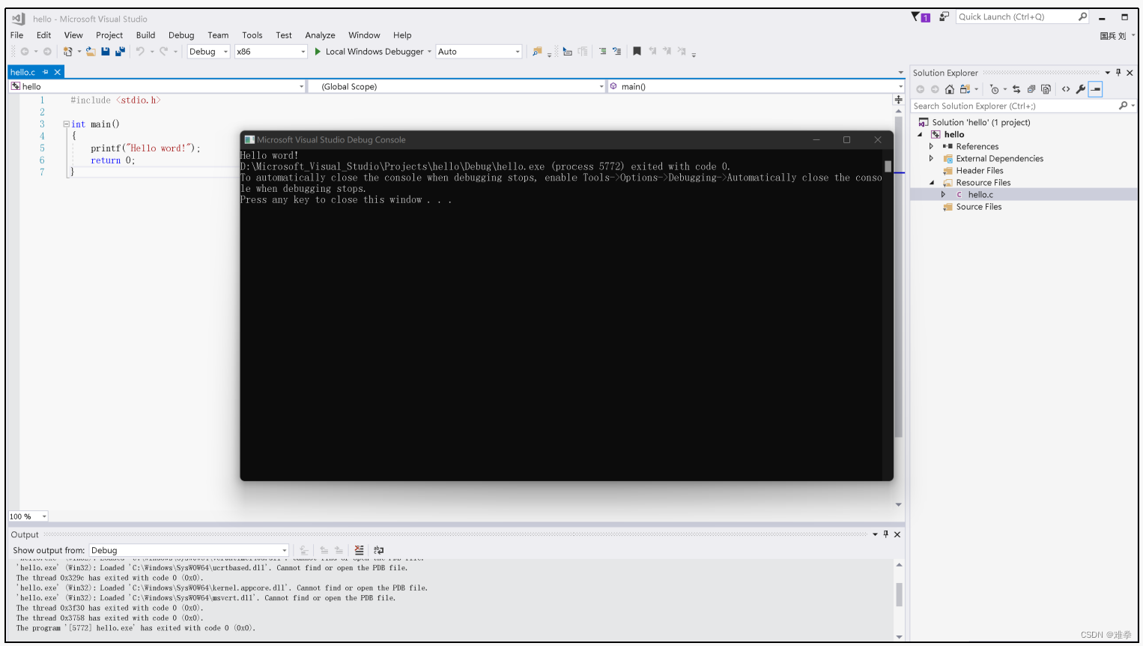Open the Build menu

pos(145,35)
